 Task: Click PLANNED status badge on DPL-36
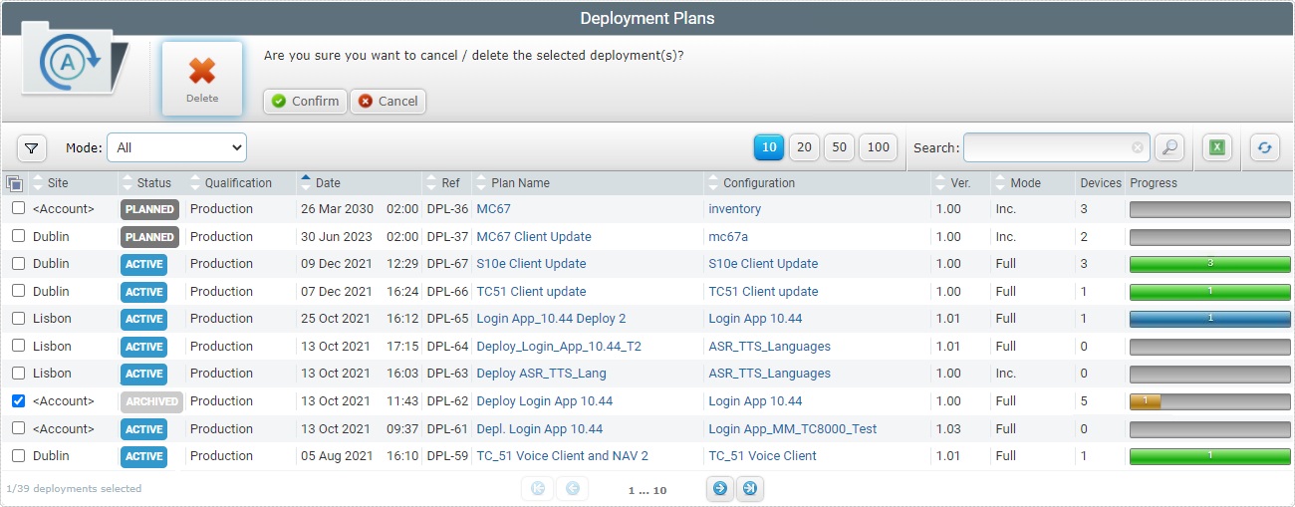coord(149,209)
